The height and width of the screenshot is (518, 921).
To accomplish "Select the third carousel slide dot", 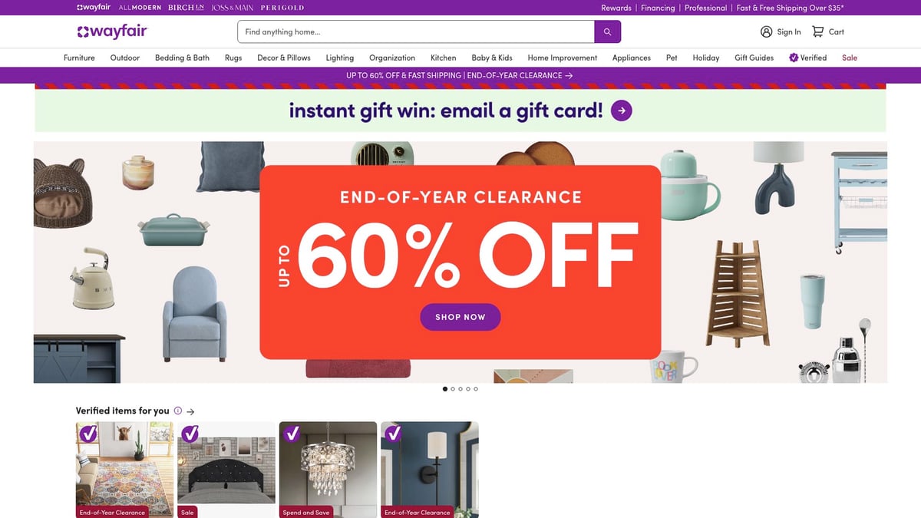I will point(460,389).
